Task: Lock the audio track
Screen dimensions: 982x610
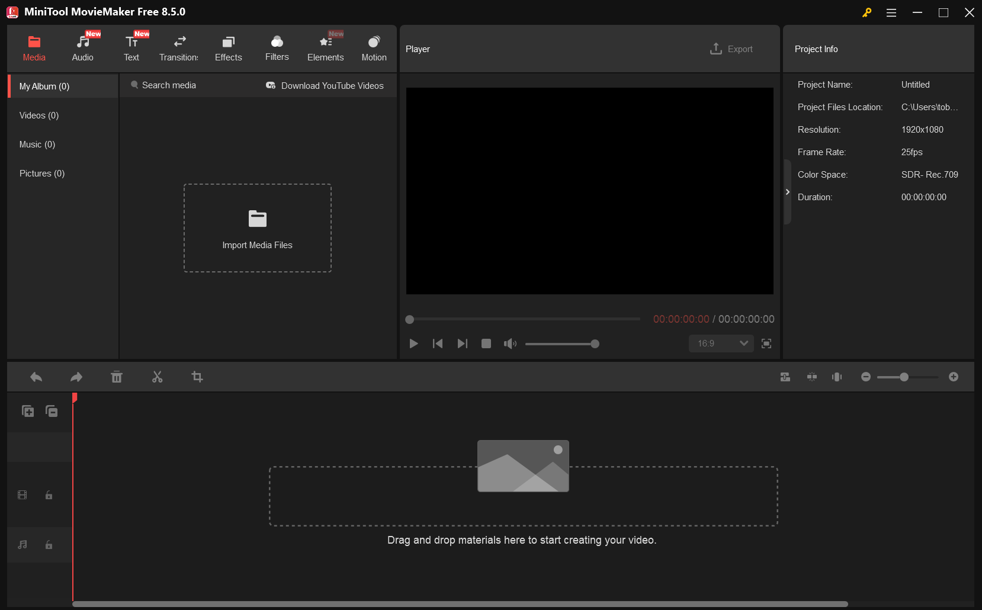Action: coord(48,545)
